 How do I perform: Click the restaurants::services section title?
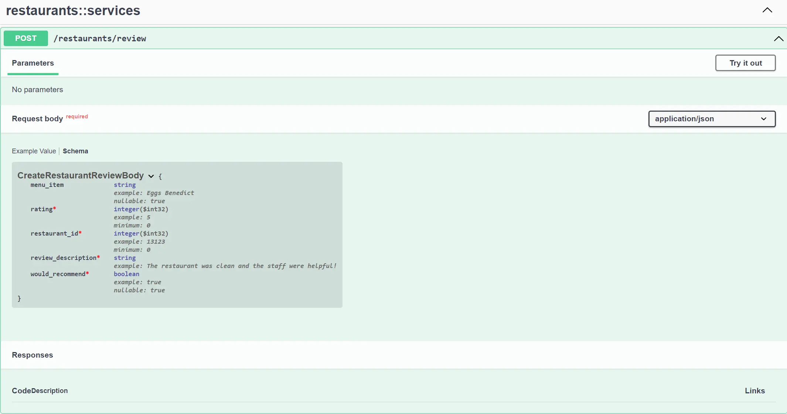[x=73, y=10]
